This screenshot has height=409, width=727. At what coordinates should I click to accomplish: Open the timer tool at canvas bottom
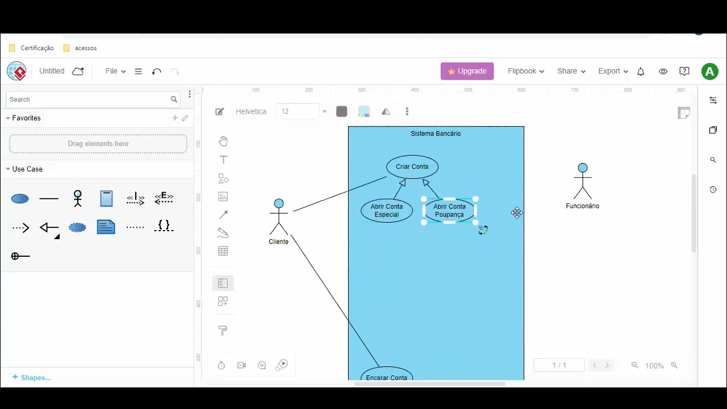[x=222, y=365]
